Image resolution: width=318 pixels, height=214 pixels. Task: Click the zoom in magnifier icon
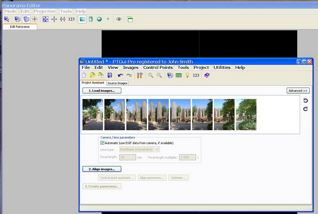(151, 75)
